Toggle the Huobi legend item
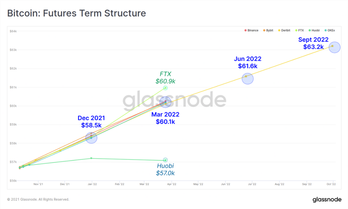The width and height of the screenshot is (348, 209). pos(314,30)
